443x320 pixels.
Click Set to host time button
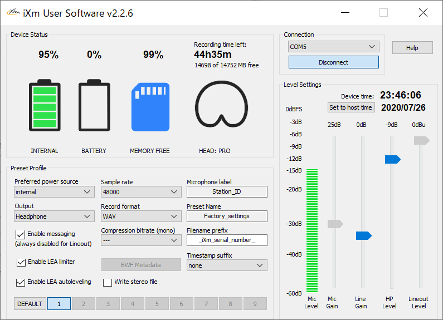point(351,107)
